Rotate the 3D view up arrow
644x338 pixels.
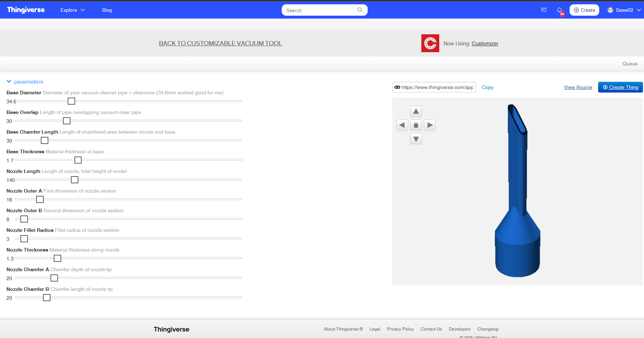click(416, 111)
